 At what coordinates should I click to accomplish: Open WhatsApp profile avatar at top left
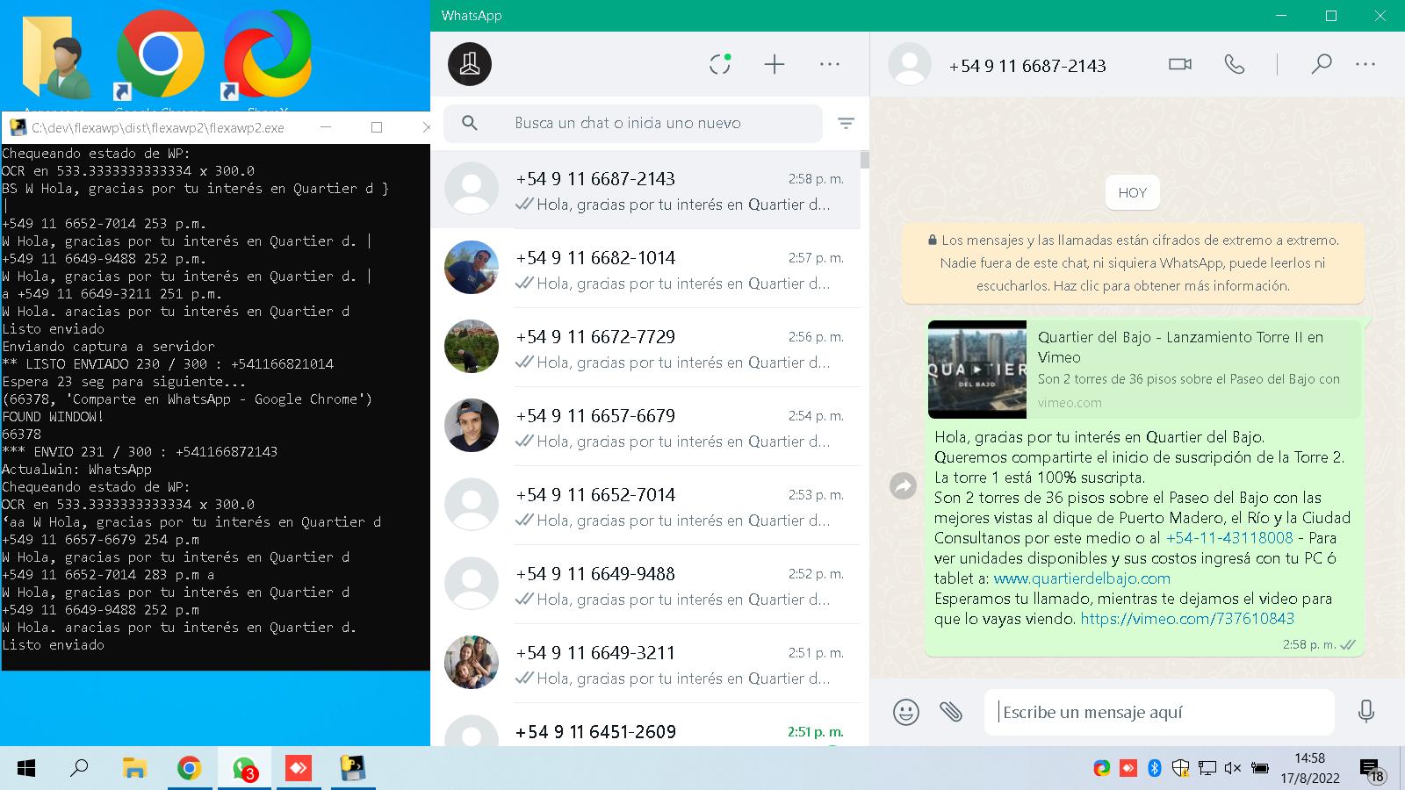pyautogui.click(x=470, y=64)
